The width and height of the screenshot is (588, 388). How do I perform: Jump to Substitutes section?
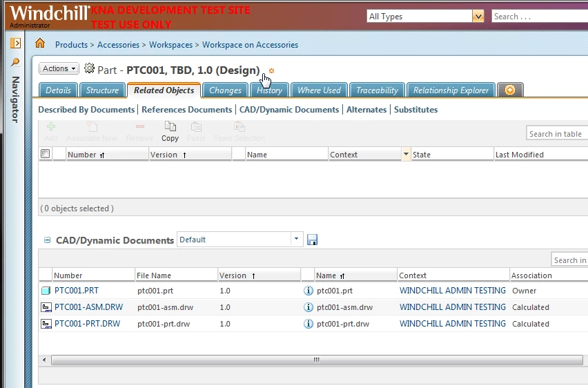416,110
